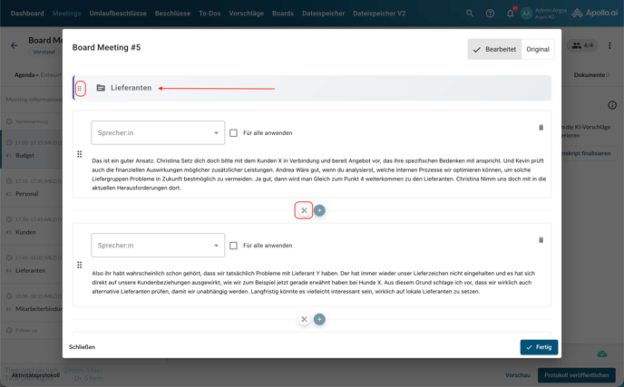Open second Sprecher:in dropdown

(158, 246)
